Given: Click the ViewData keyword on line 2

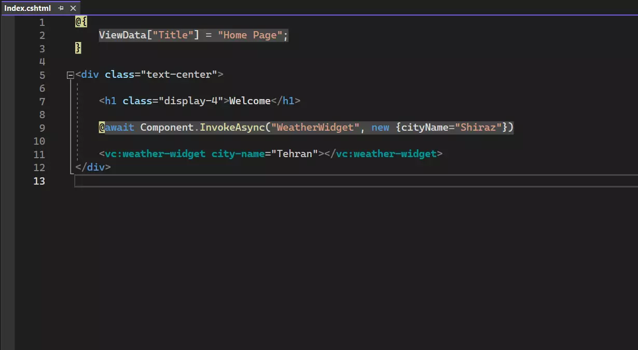Looking at the screenshot, I should [122, 35].
